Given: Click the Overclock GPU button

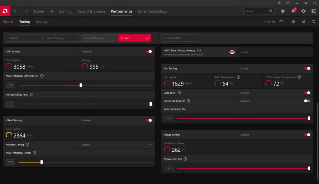Looking at the screenshot, I should (x=180, y=38).
